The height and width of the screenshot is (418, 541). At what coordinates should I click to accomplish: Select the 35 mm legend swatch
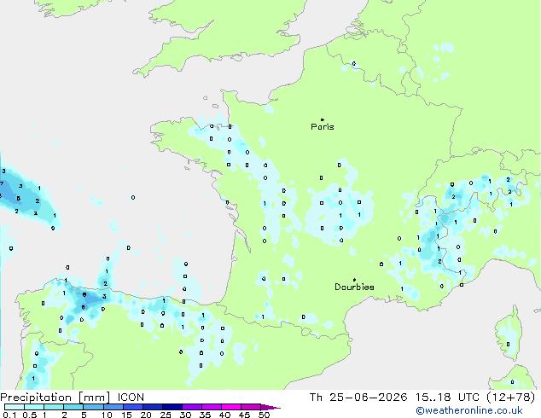pyautogui.click(x=211, y=407)
